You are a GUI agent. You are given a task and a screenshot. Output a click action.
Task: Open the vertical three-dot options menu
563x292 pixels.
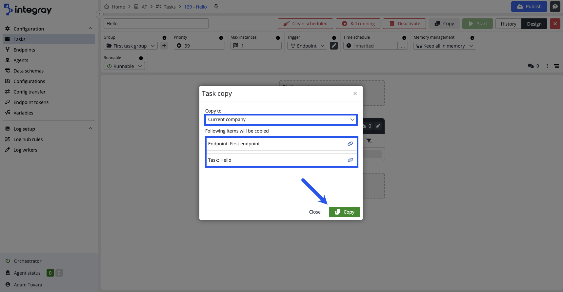click(x=547, y=66)
